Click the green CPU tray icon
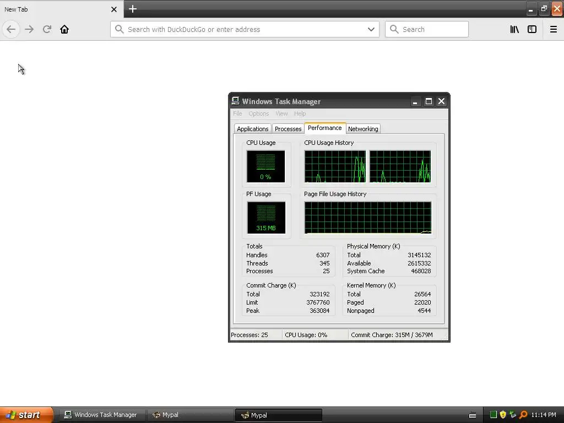Viewport: 564px width, 423px height. point(493,415)
